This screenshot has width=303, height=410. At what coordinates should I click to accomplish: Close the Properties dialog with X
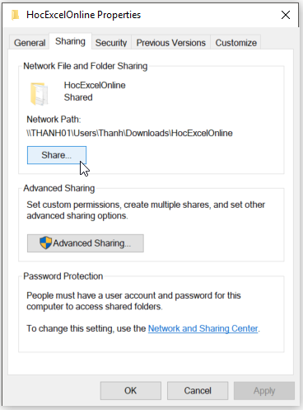pos(286,15)
